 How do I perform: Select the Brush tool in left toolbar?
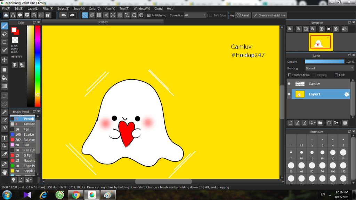(x=4, y=26)
